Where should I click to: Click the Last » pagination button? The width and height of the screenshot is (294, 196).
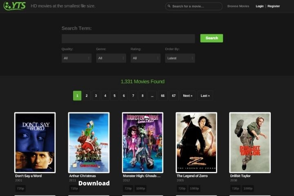tap(205, 96)
